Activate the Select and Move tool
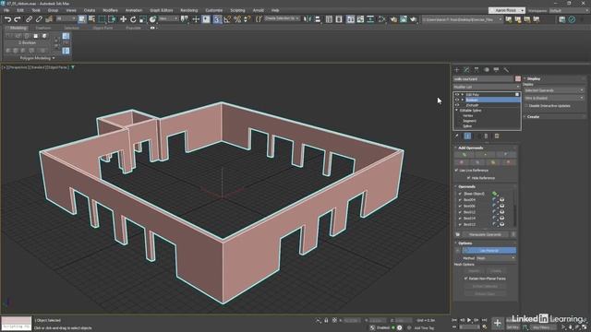Screen dimensions: 591x332 click(123, 19)
